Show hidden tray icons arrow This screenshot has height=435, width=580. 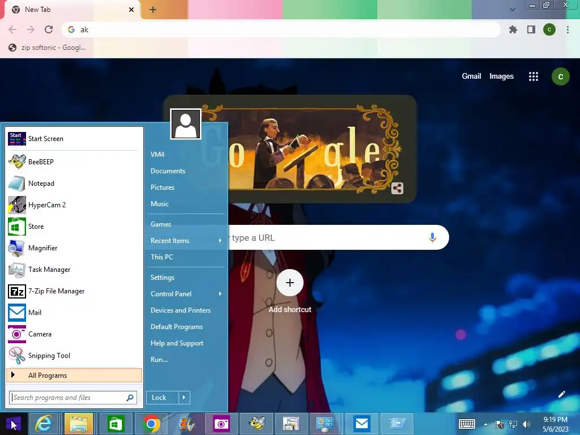(x=485, y=424)
